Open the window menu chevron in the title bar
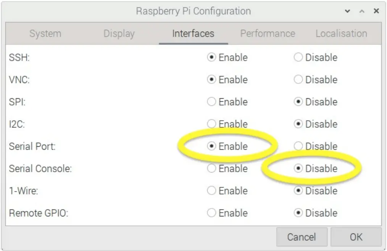 (x=347, y=11)
